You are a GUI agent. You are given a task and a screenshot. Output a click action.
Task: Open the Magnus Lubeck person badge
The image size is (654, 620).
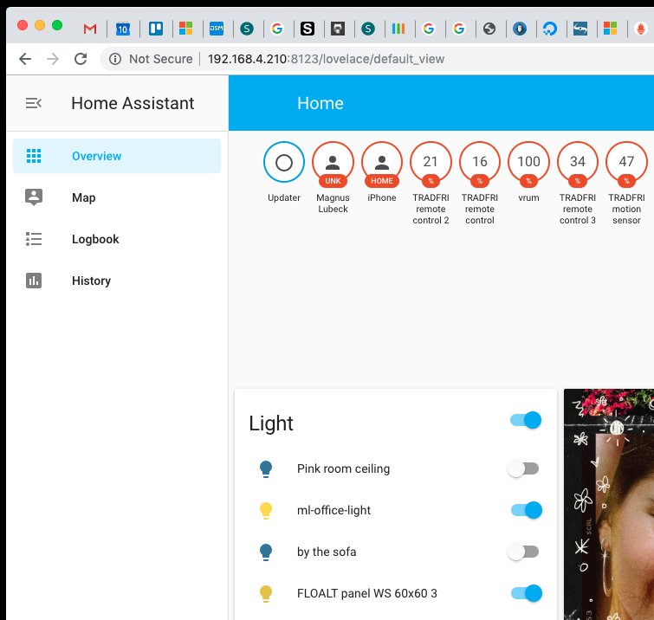333,163
